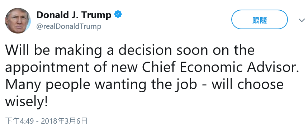Click the tweet's first line "Will be making"
This screenshot has height=129, width=308.
click(54, 50)
